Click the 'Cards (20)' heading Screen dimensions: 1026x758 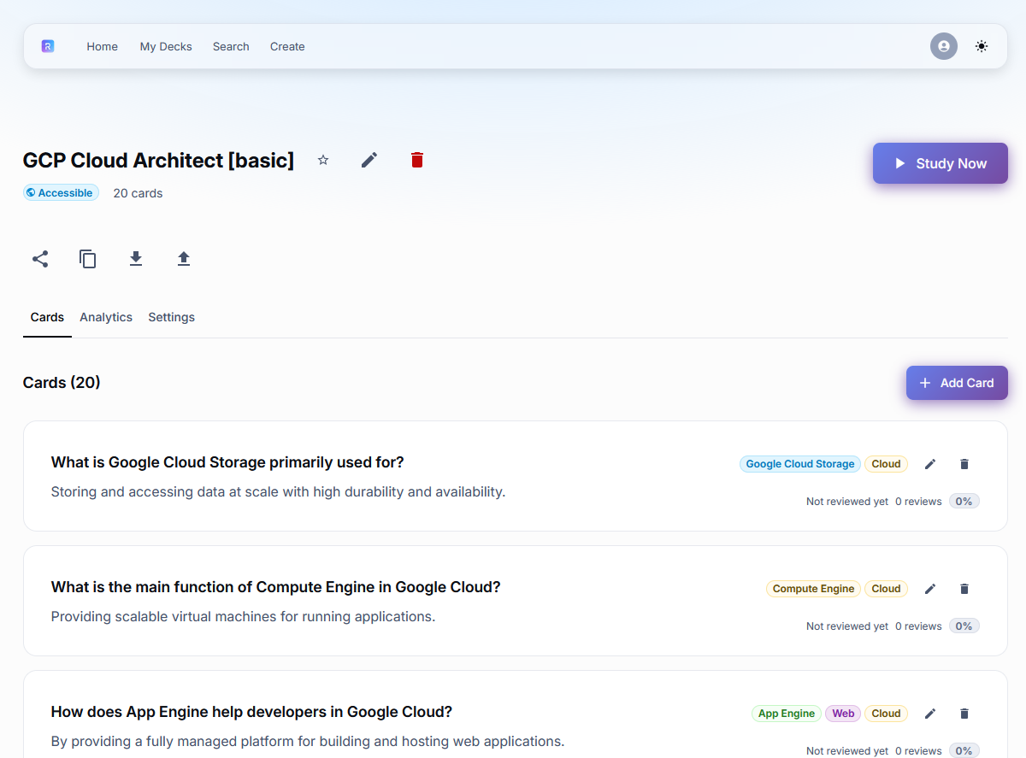pyautogui.click(x=62, y=383)
